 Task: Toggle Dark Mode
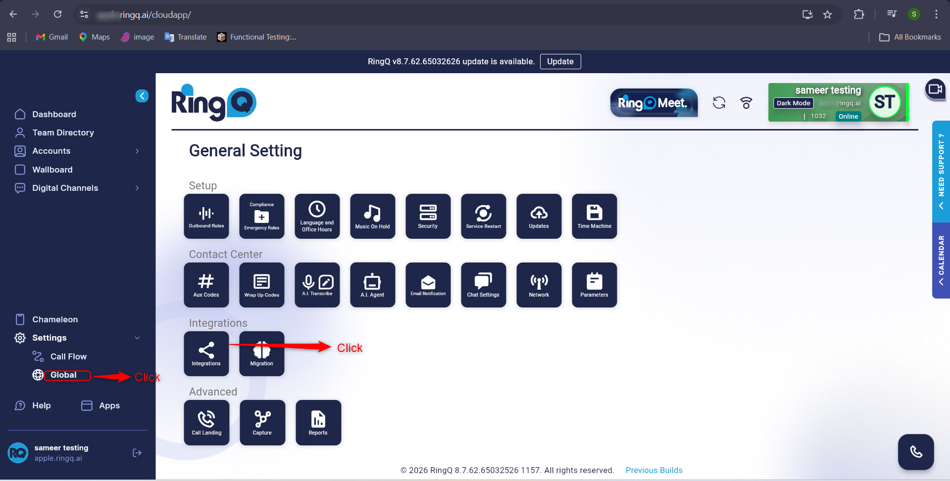point(794,103)
